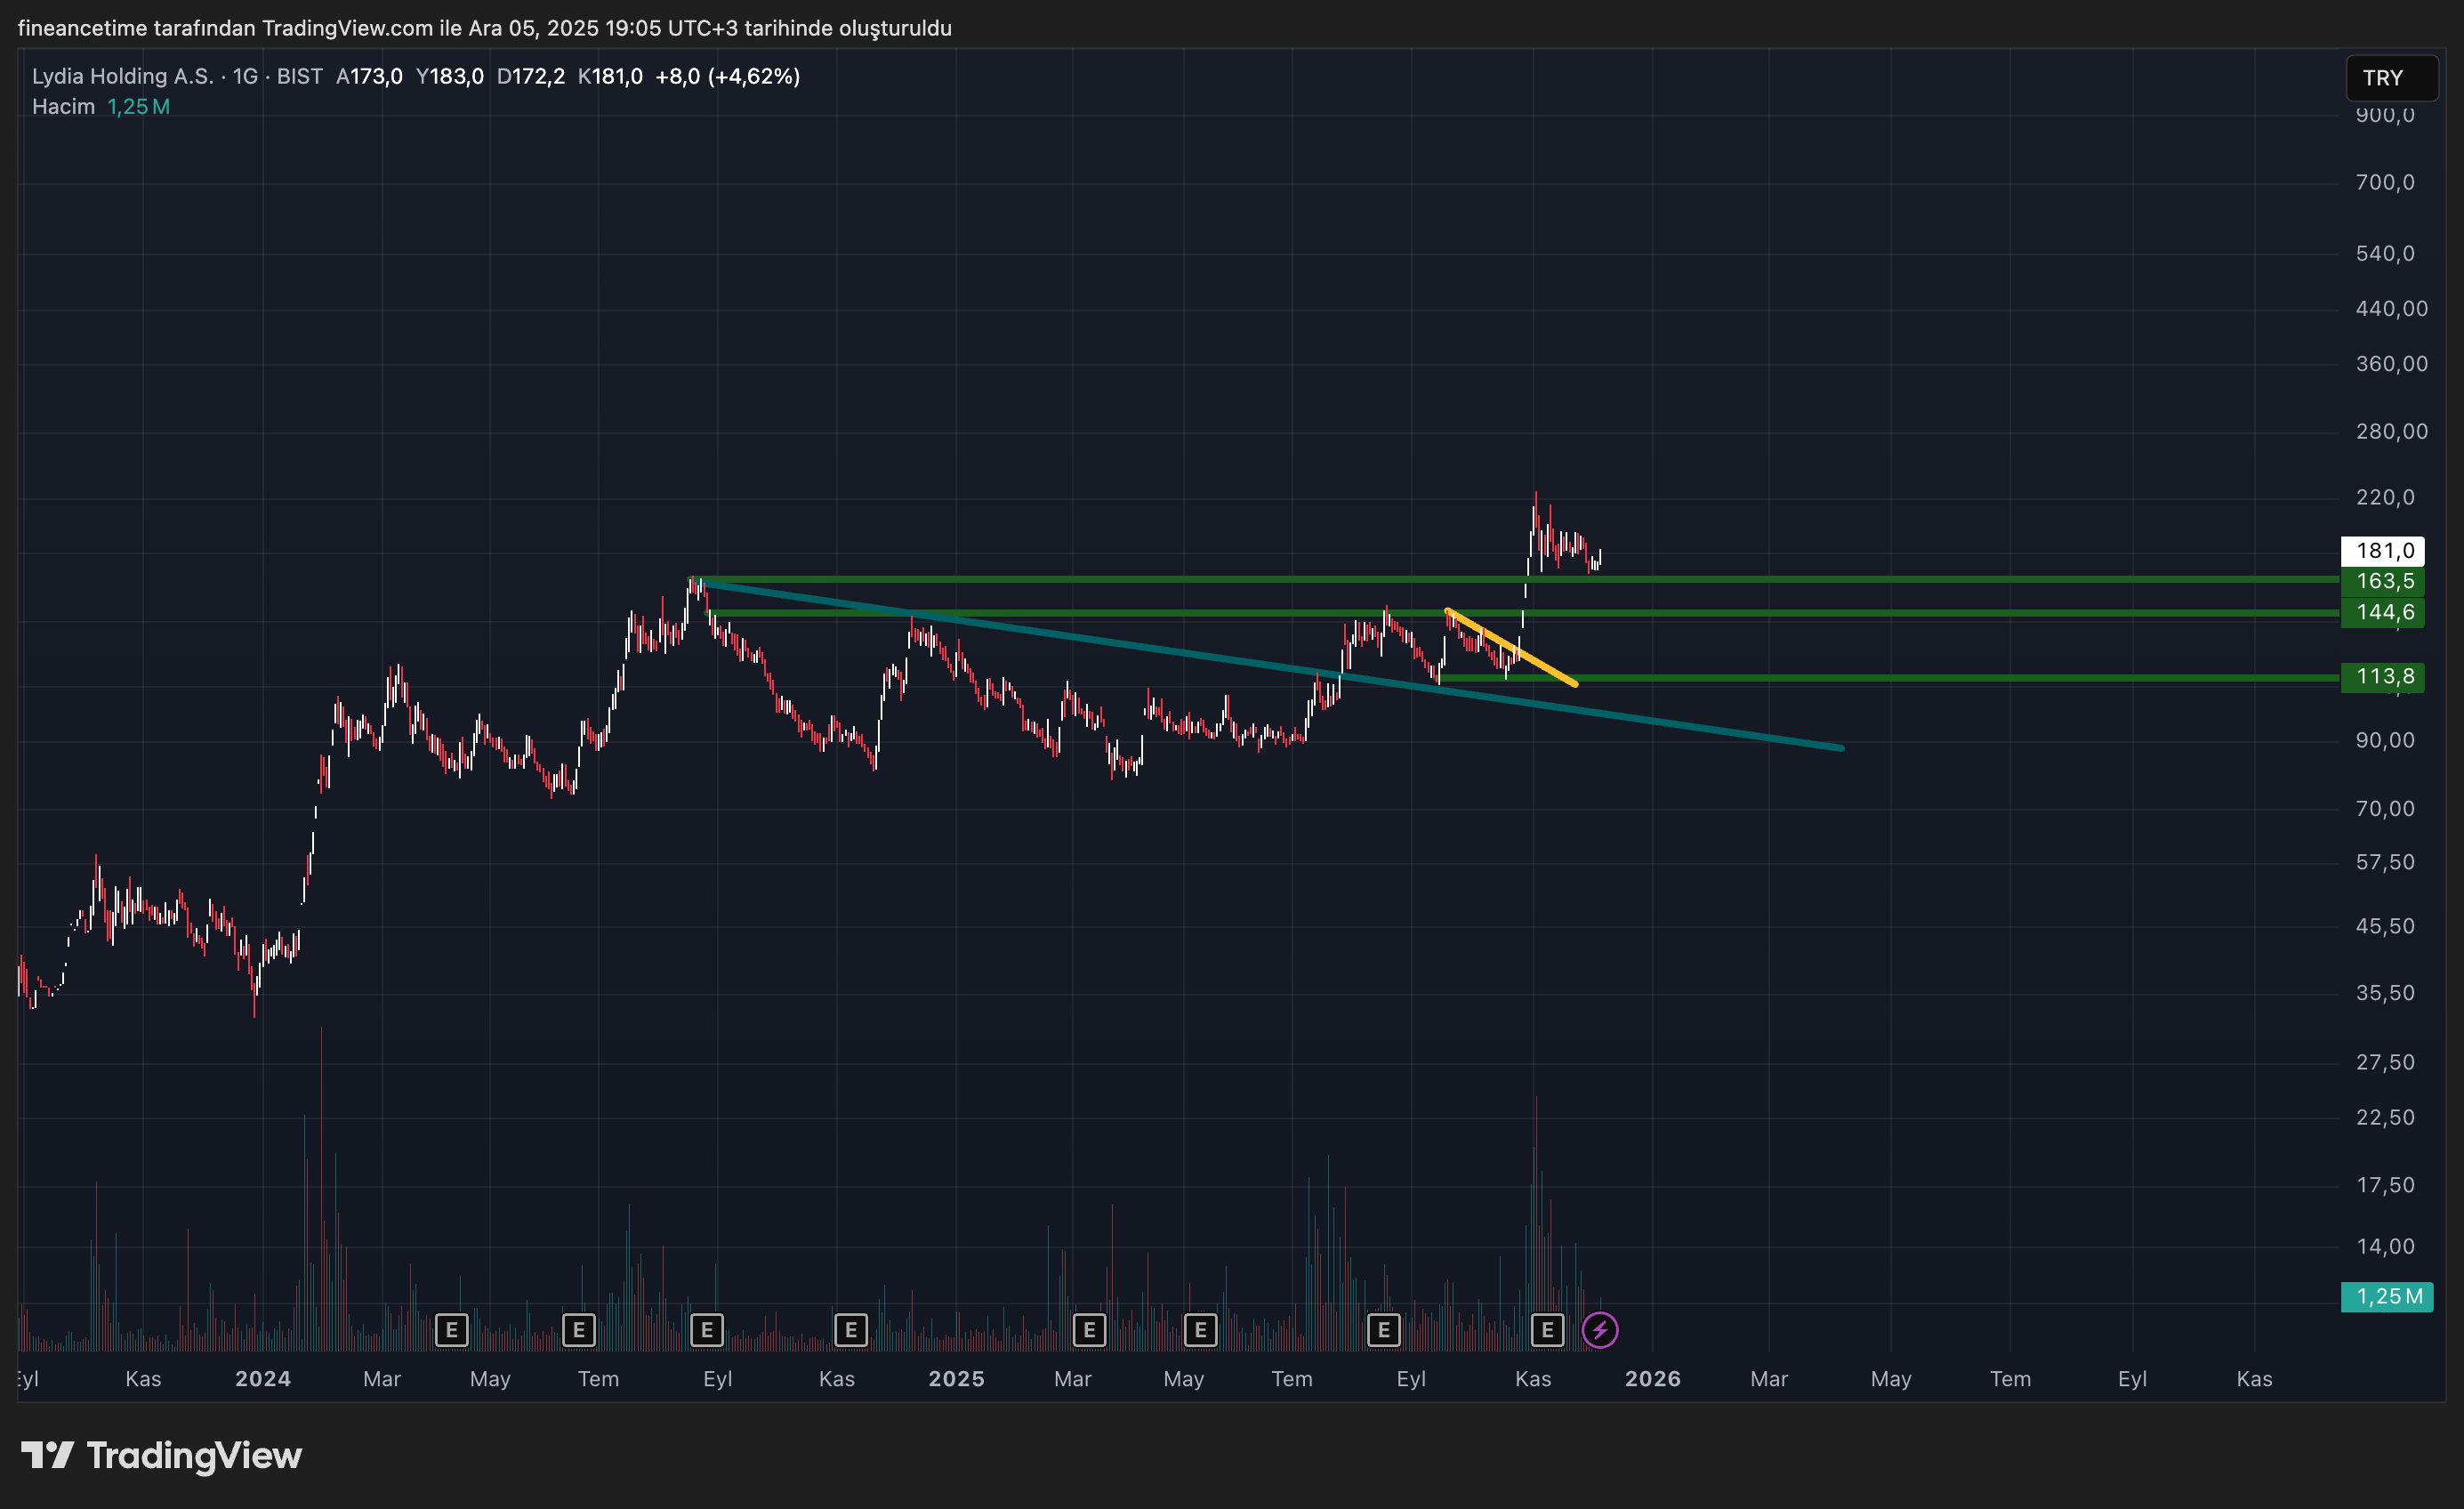This screenshot has width=2464, height=1509.
Task: Click the earnings marker above May 2025
Action: coord(1200,1330)
